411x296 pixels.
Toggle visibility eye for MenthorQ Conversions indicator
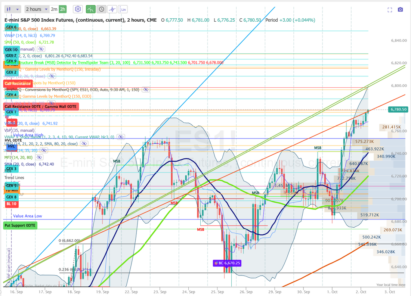(146, 90)
